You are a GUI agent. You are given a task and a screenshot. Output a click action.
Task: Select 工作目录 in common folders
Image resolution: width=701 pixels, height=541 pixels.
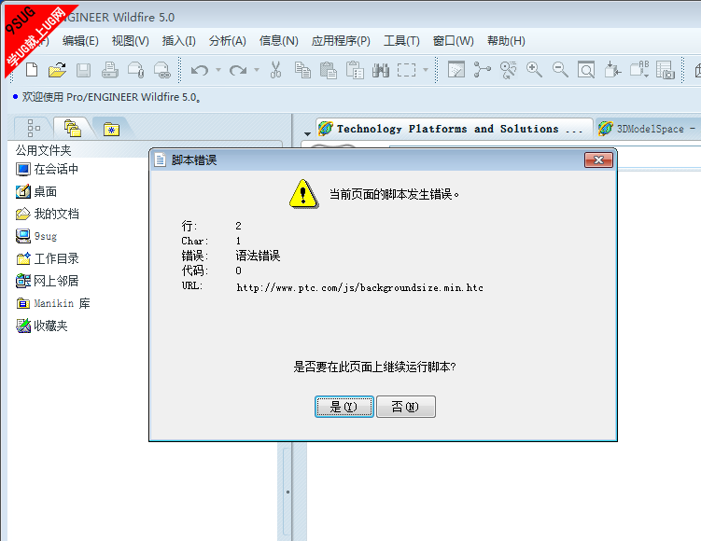pos(48,258)
